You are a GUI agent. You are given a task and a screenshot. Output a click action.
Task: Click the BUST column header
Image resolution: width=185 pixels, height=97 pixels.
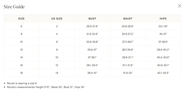[x=92, y=19]
